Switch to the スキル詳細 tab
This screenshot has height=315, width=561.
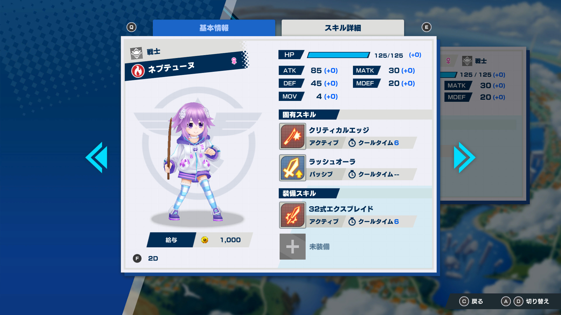coord(343,28)
